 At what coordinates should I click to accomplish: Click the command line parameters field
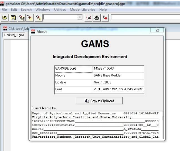click(146, 17)
